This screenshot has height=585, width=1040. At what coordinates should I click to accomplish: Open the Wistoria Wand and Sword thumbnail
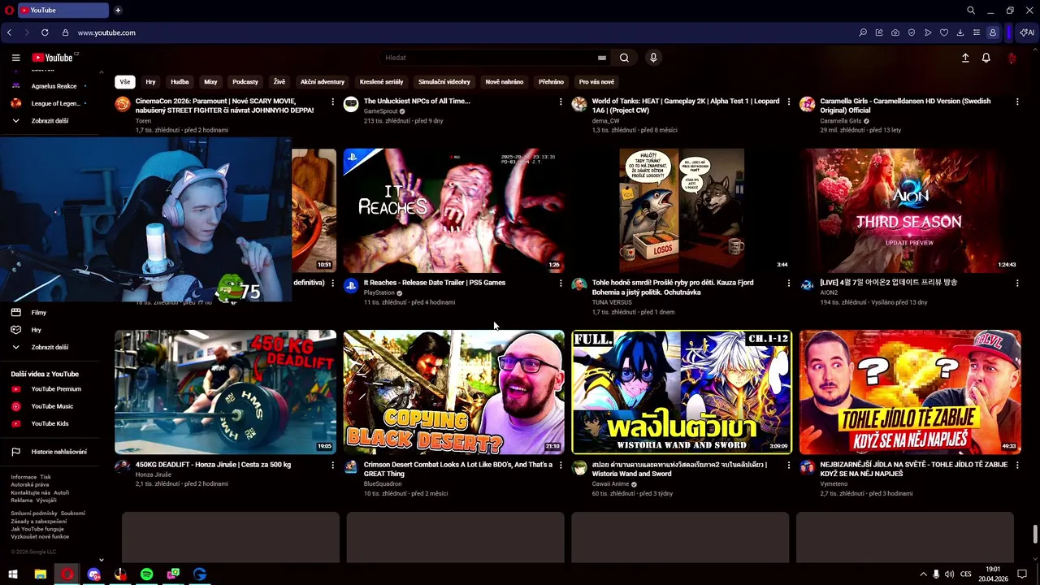[x=682, y=392]
